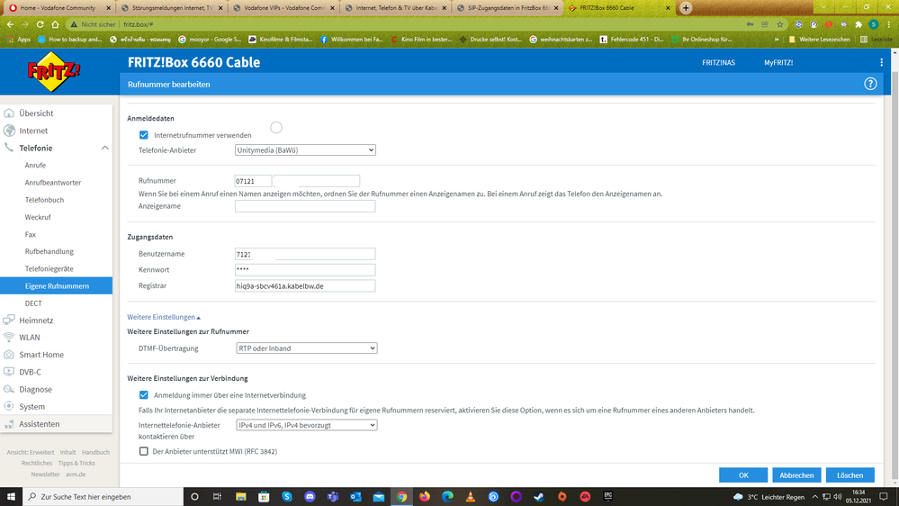Open DECT under Telefonie
899x506 pixels.
(x=33, y=303)
